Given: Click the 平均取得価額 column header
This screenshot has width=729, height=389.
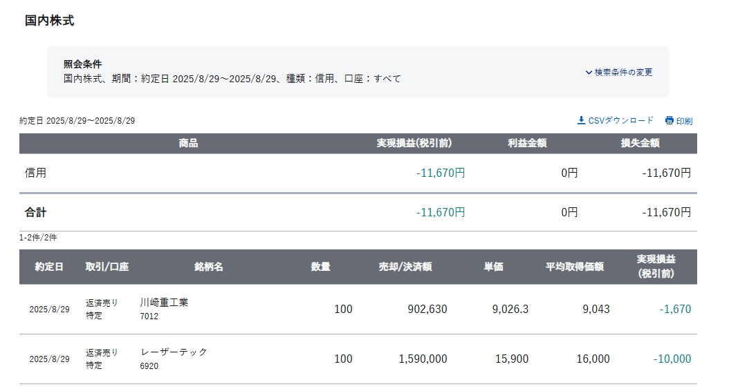Looking at the screenshot, I should (x=575, y=267).
